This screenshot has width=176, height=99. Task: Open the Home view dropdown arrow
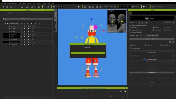point(87,7)
